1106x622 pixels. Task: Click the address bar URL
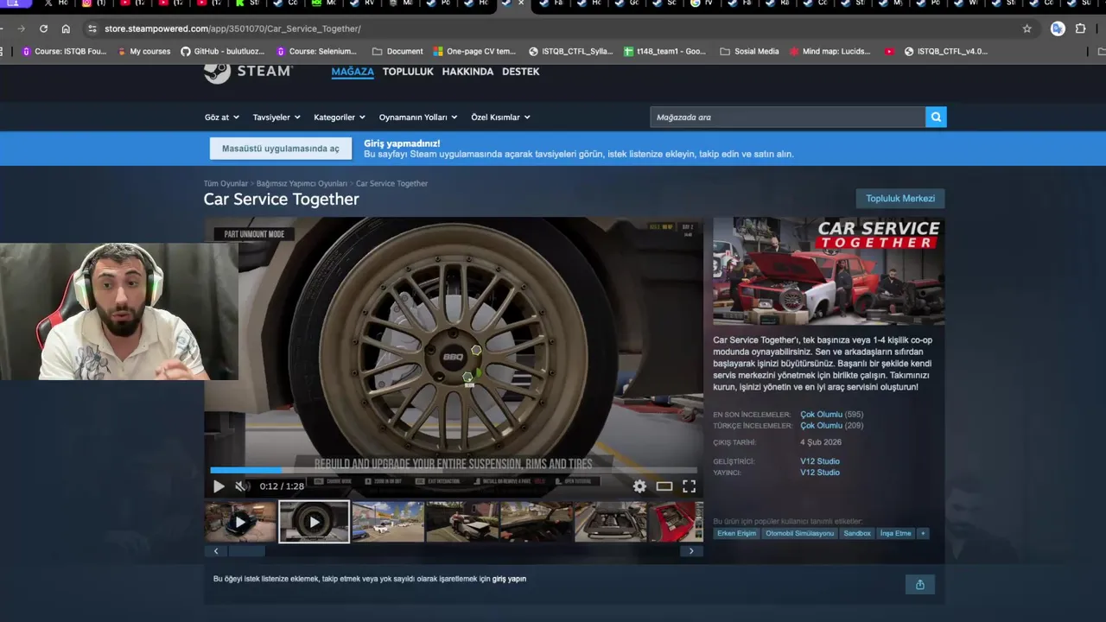232,29
